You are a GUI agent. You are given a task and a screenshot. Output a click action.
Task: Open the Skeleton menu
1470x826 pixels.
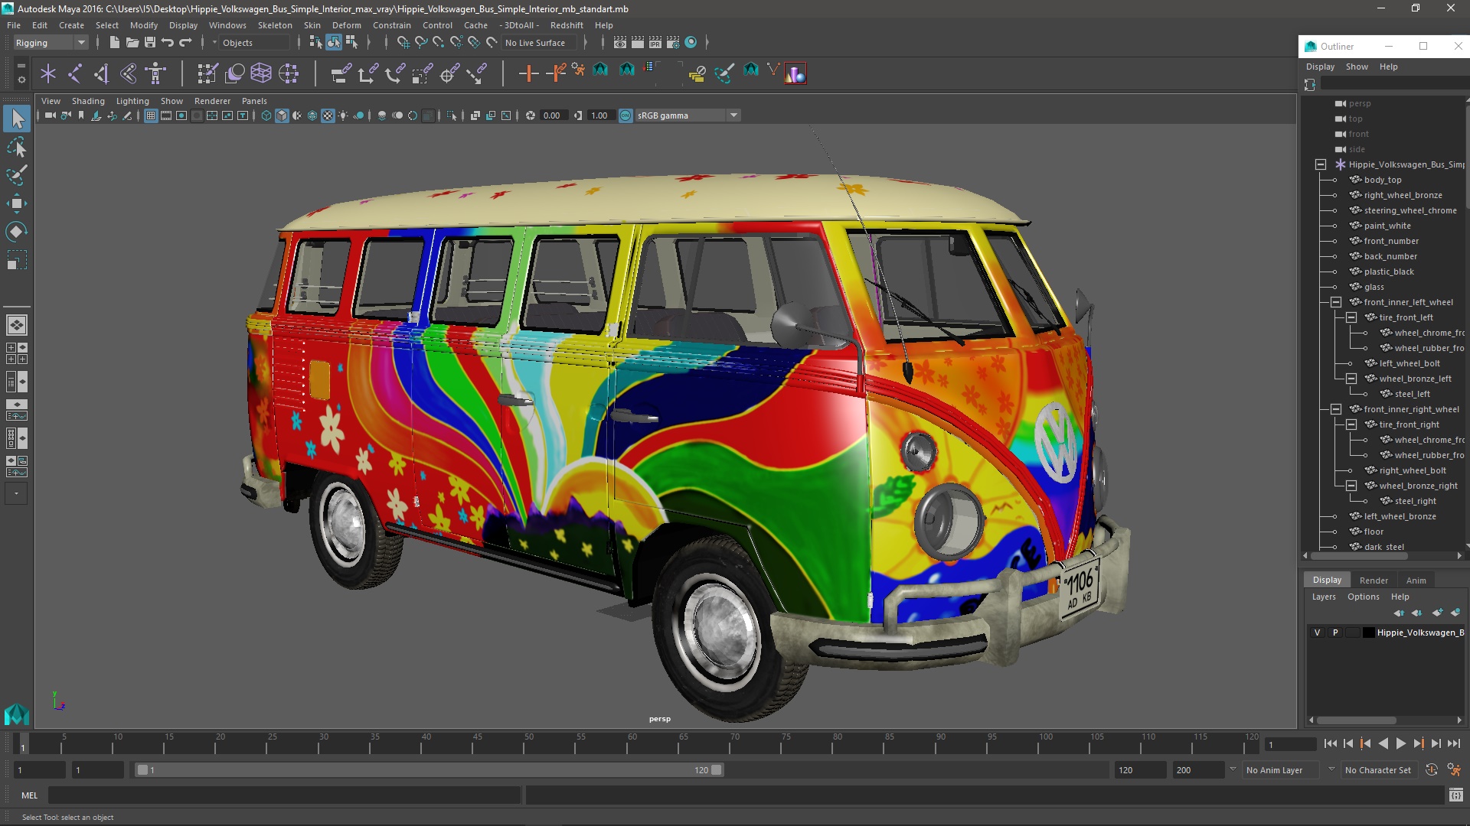tap(275, 25)
